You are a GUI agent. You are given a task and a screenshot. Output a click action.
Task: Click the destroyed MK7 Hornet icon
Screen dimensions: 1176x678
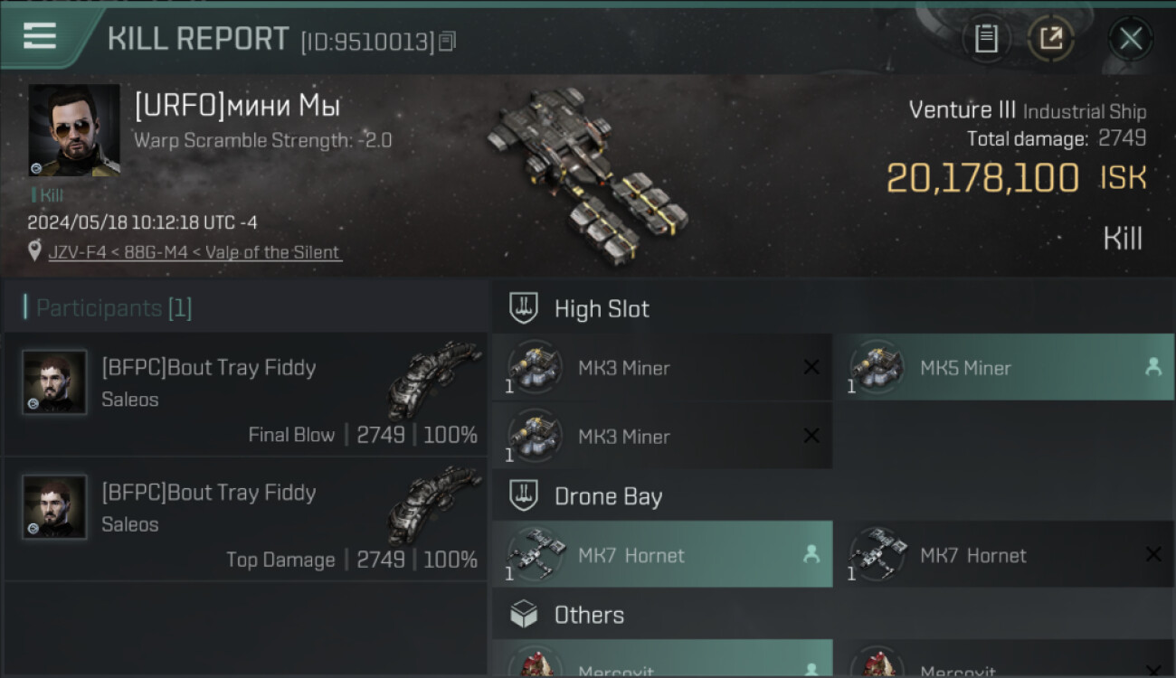[x=877, y=555]
